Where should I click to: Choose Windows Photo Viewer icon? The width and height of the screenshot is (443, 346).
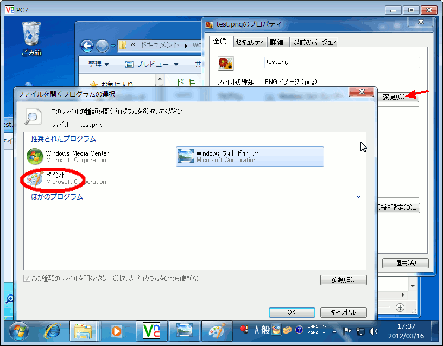186,157
